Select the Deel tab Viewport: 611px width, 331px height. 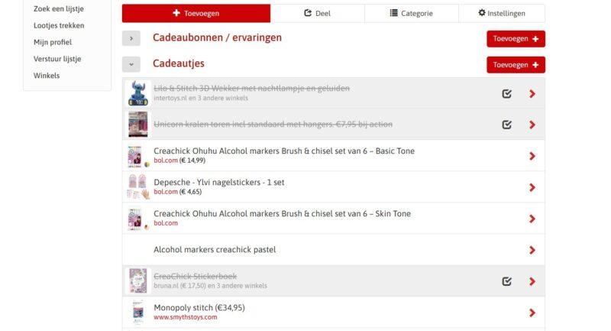[x=317, y=13]
